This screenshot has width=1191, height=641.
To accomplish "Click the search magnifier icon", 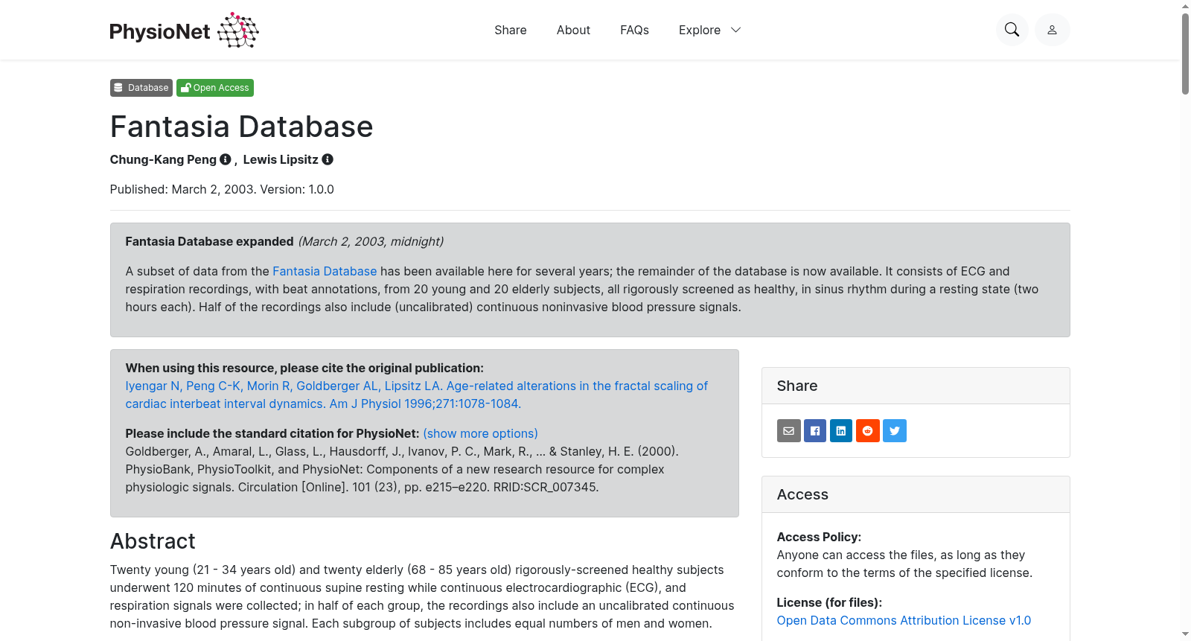I will click(1012, 30).
